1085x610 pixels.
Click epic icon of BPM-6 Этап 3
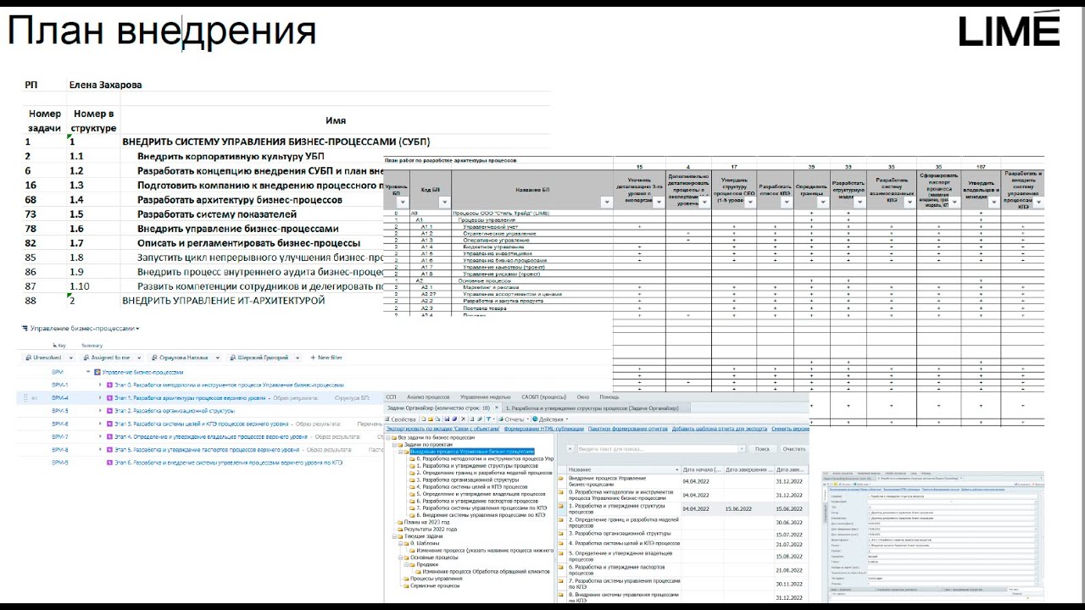(x=109, y=424)
